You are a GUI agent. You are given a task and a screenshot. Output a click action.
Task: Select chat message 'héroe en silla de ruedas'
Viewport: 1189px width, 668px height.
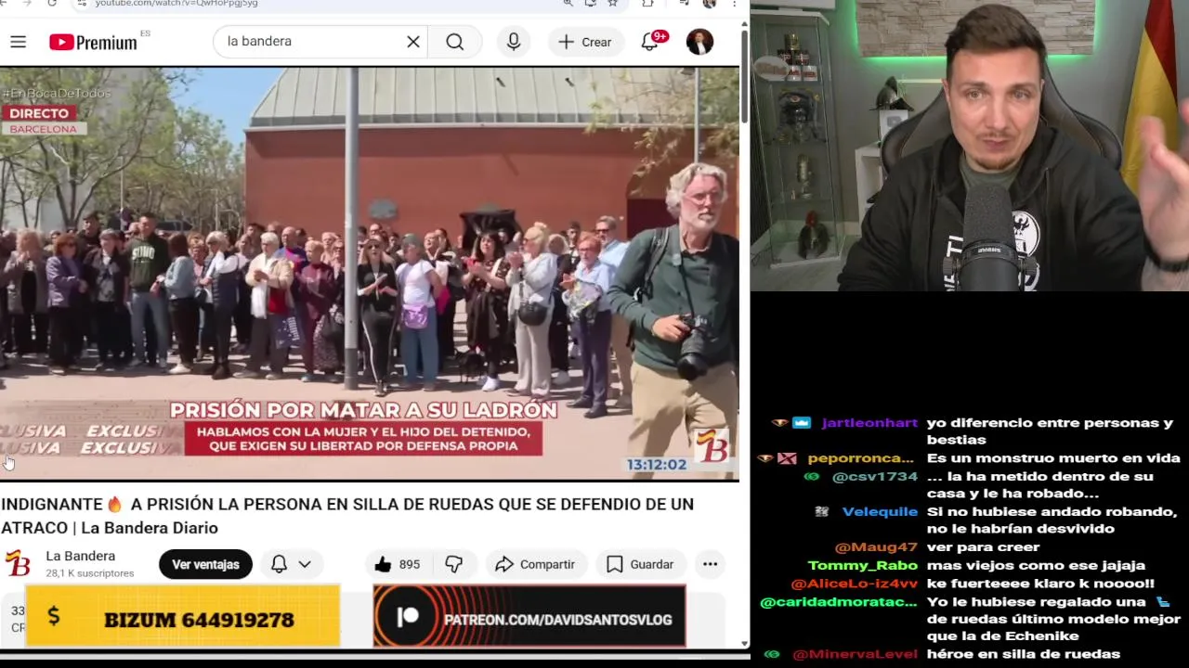coord(1024,654)
